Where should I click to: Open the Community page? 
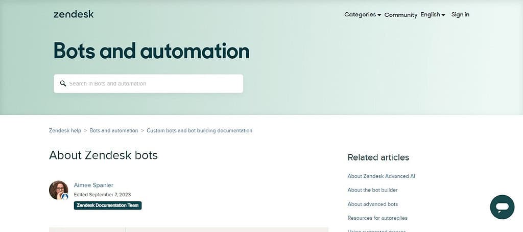(x=400, y=15)
